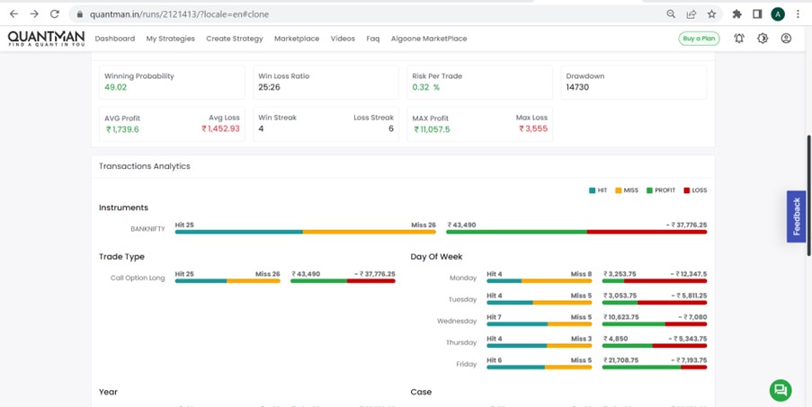
Task: Click the Quantman logo
Action: [x=46, y=39]
